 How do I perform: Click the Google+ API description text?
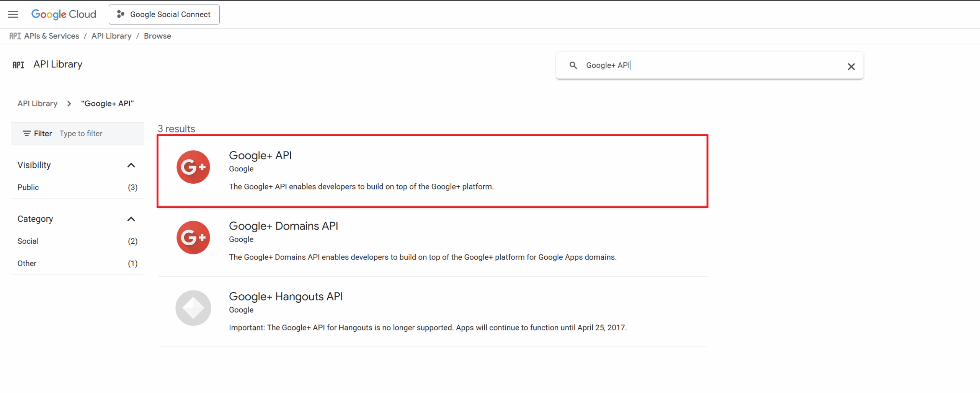tap(361, 187)
